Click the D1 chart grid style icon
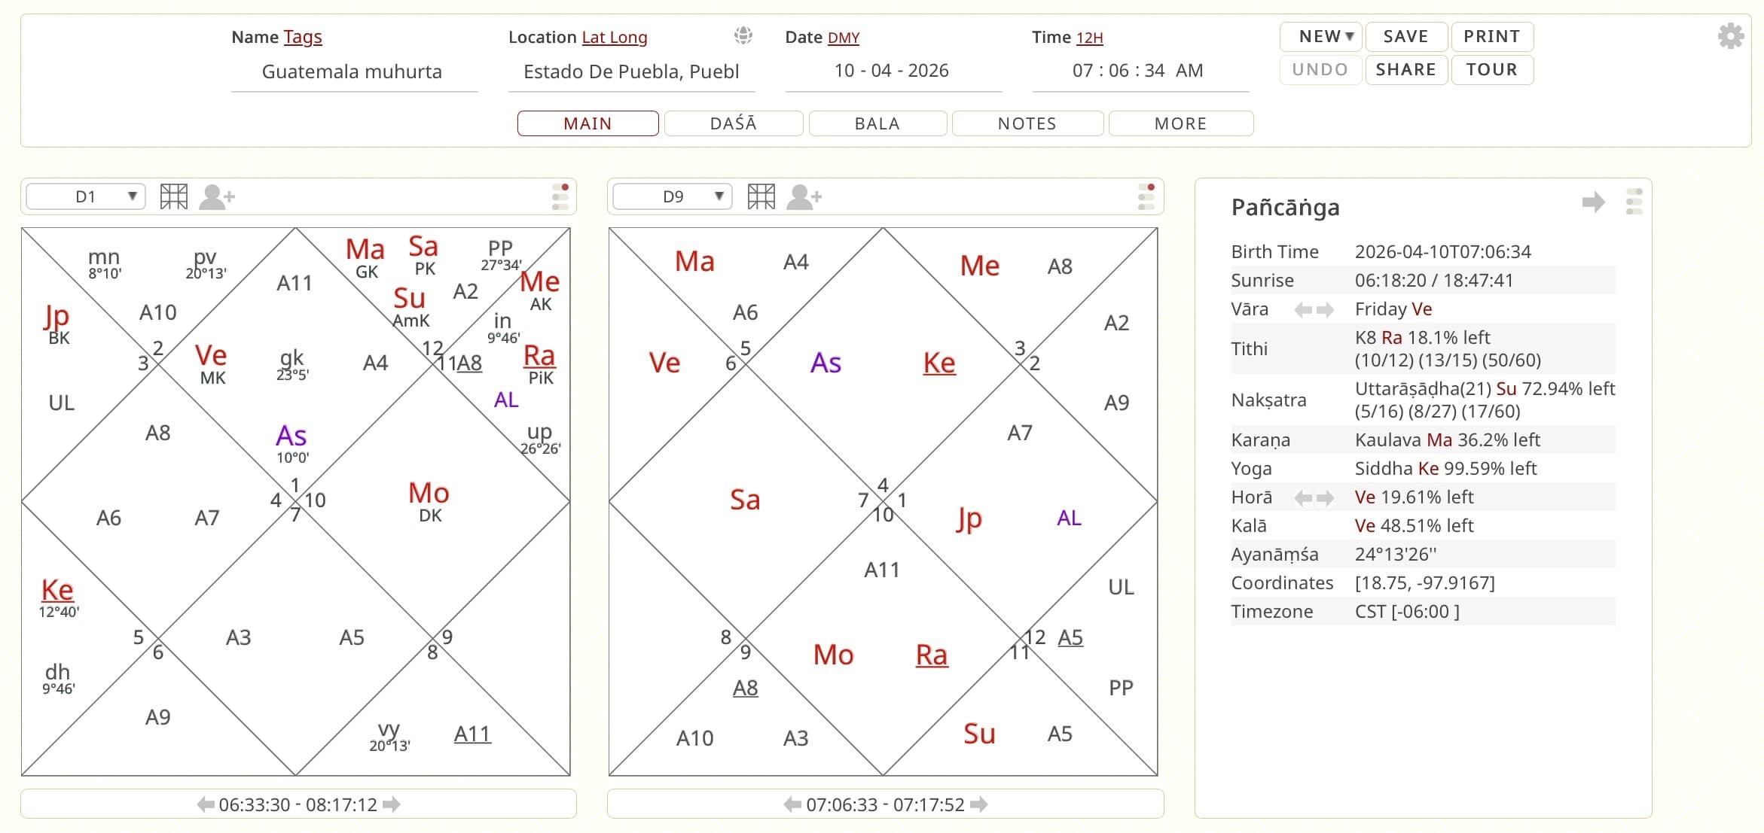Image resolution: width=1764 pixels, height=833 pixels. click(x=174, y=197)
